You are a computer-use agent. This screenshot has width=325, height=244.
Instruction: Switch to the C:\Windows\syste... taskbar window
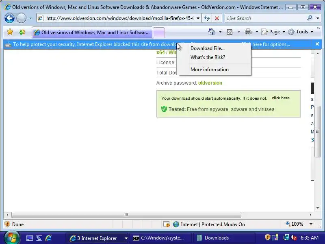tap(161, 238)
